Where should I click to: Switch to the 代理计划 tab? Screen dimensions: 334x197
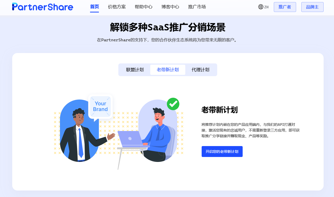tap(201, 70)
